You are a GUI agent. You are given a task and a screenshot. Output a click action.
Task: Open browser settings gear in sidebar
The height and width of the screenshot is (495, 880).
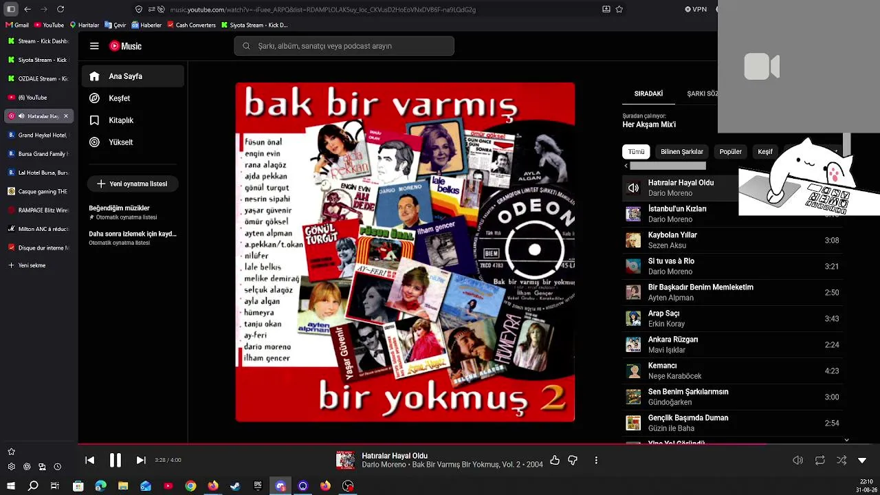pyautogui.click(x=11, y=467)
